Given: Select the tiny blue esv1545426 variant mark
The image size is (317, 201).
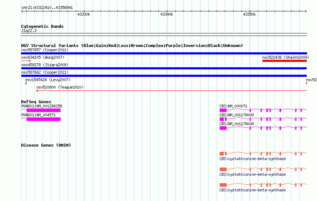Looking at the screenshot, I should tap(26, 83).
